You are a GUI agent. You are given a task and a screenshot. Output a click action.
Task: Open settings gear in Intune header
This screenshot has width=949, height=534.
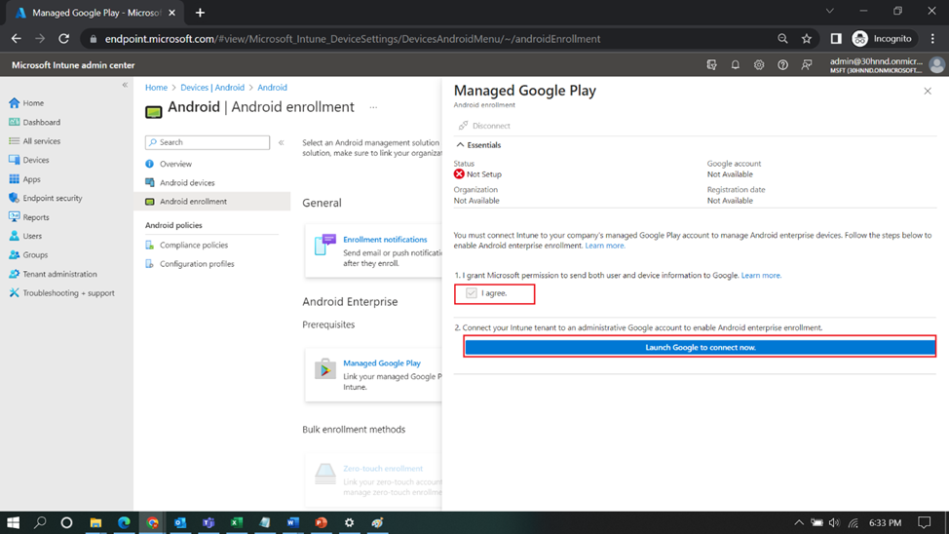coord(759,64)
